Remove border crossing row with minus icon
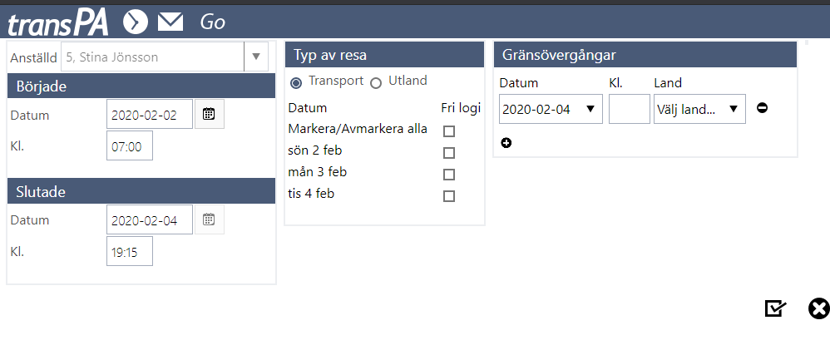 pos(763,108)
